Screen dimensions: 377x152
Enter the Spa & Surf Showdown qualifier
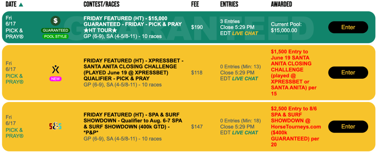(x=348, y=127)
